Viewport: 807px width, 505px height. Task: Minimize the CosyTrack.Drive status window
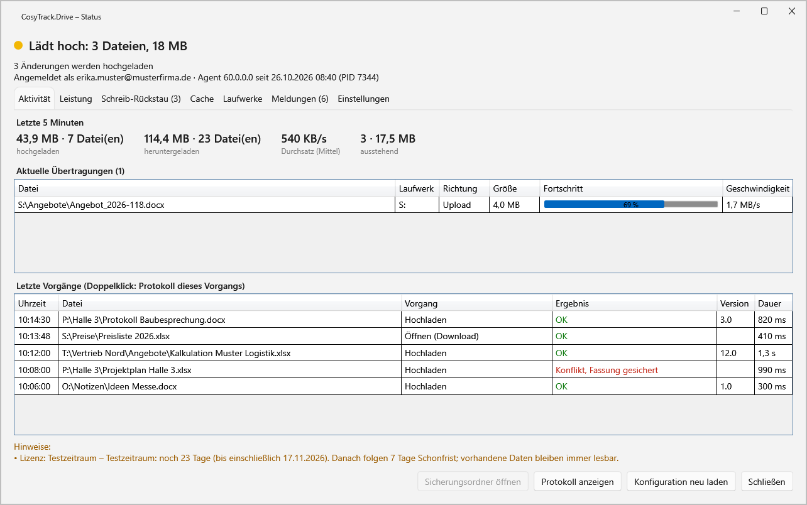pos(736,11)
